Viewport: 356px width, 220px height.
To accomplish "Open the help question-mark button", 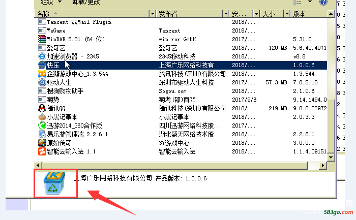I will (x=323, y=2).
